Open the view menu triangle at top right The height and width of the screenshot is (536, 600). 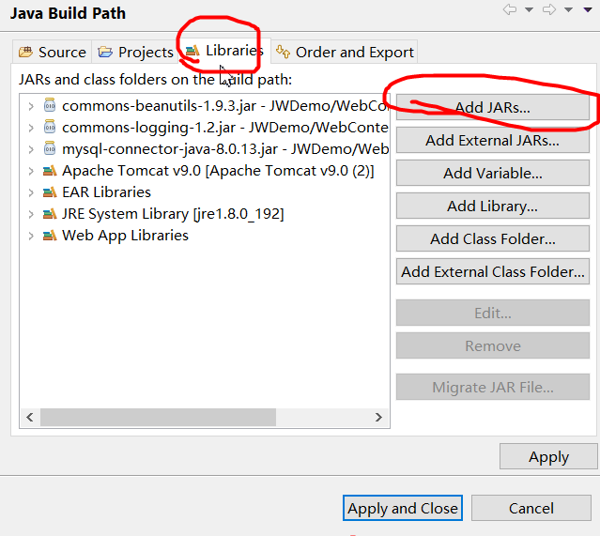588,10
